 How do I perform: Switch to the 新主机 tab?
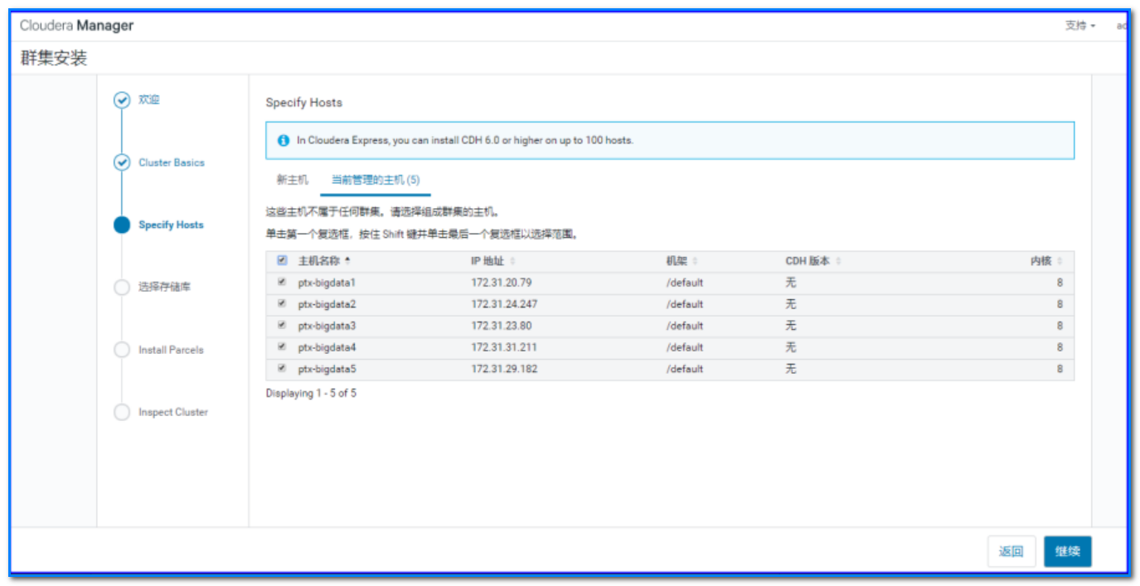pos(293,180)
